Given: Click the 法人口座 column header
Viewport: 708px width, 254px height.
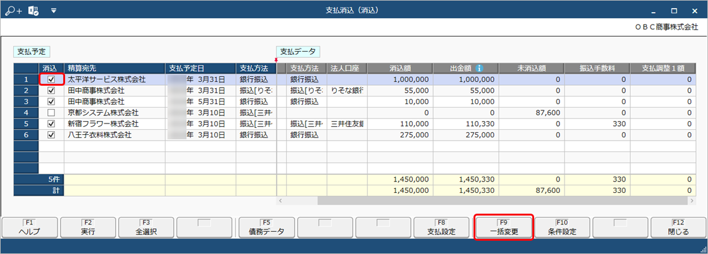Looking at the screenshot, I should [347, 69].
